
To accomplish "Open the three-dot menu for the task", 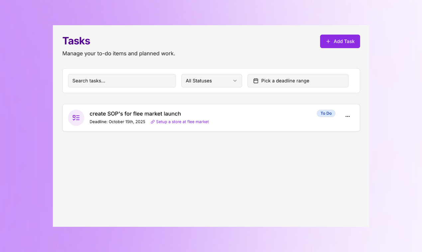I will [x=348, y=116].
